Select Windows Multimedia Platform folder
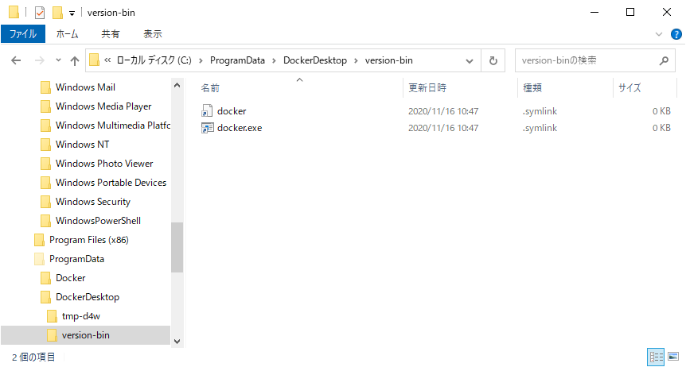This screenshot has height=367, width=686. [113, 126]
